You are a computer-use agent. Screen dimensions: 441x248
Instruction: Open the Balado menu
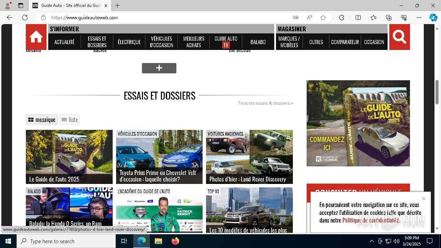tap(258, 42)
